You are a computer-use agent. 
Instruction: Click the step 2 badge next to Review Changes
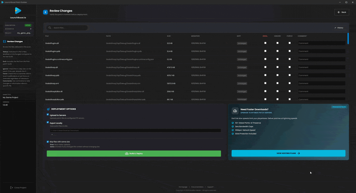45,12
